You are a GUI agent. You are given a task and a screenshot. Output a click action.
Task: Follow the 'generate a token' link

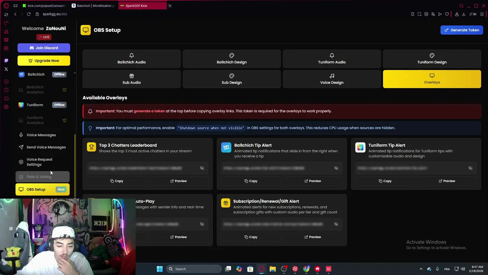point(149,111)
